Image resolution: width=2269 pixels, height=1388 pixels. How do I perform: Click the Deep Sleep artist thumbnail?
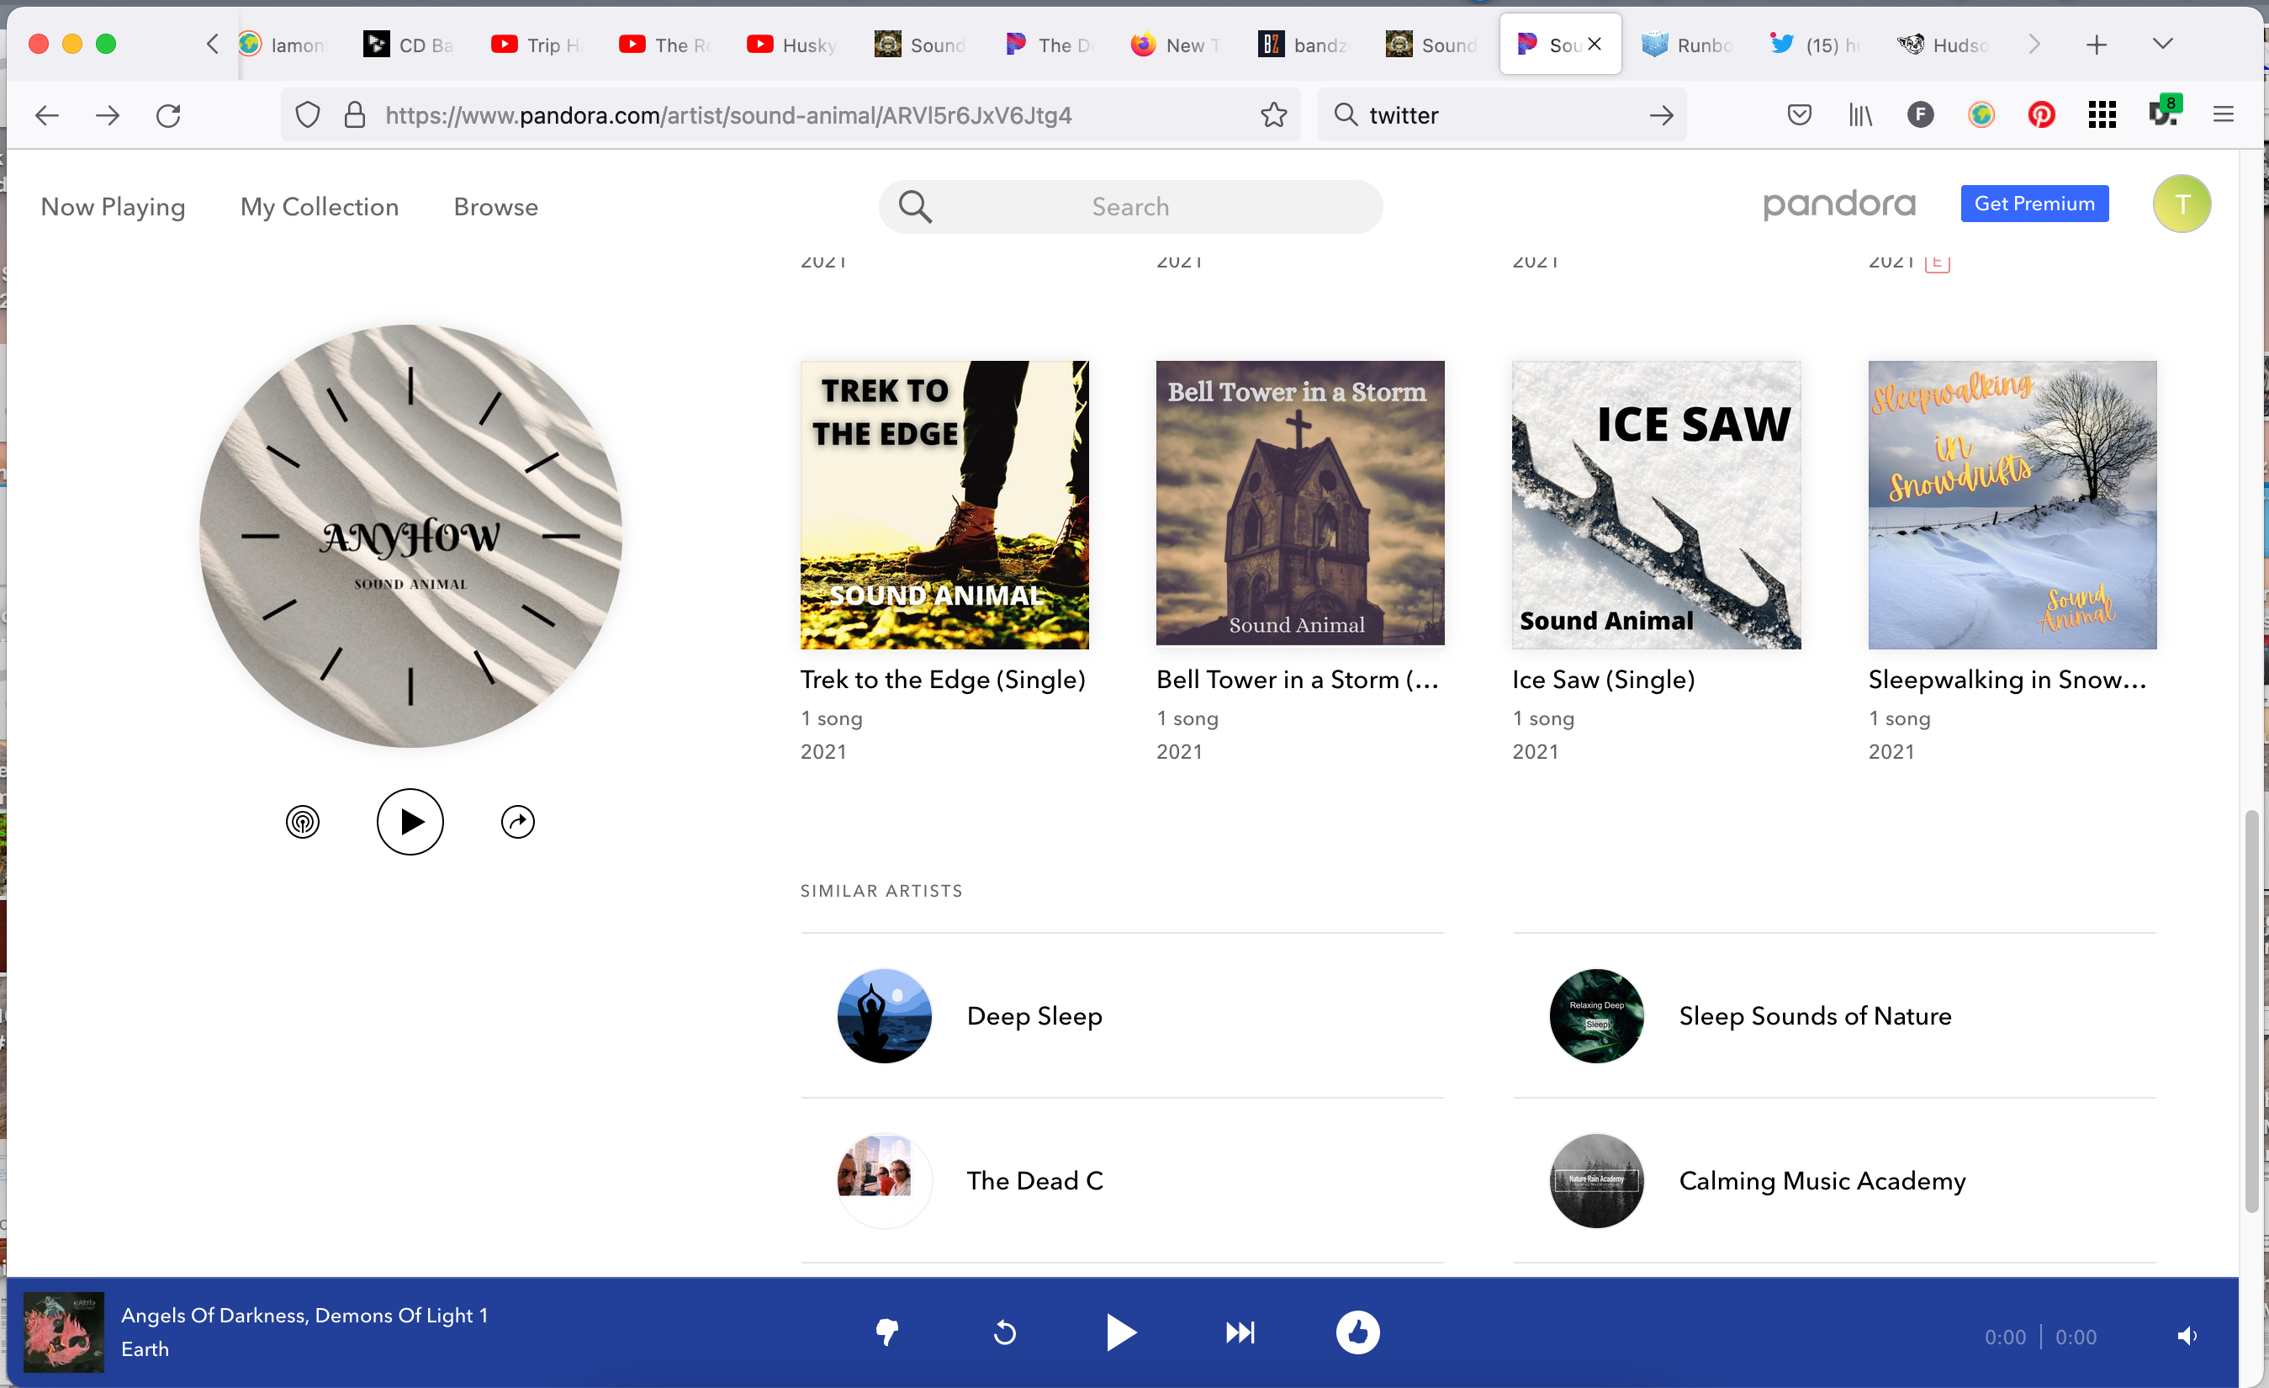884,1016
